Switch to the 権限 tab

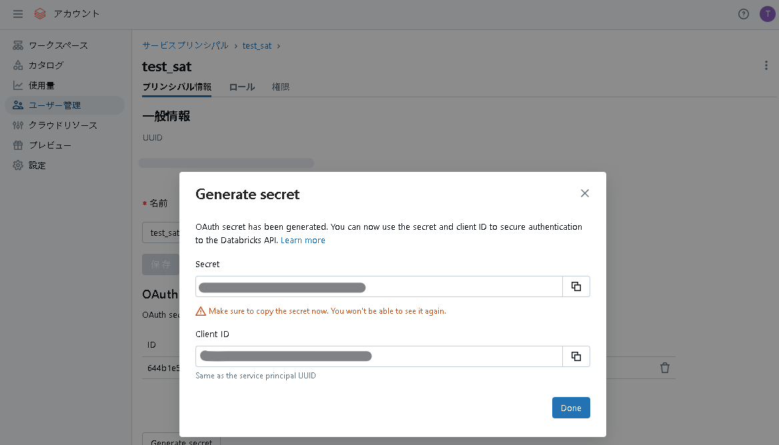pos(281,87)
